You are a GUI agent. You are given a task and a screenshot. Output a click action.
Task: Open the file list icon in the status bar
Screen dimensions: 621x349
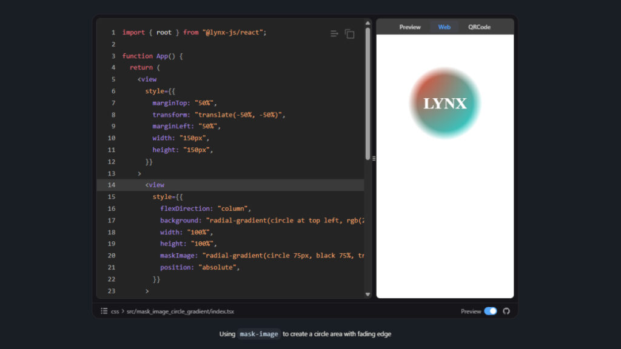click(103, 311)
